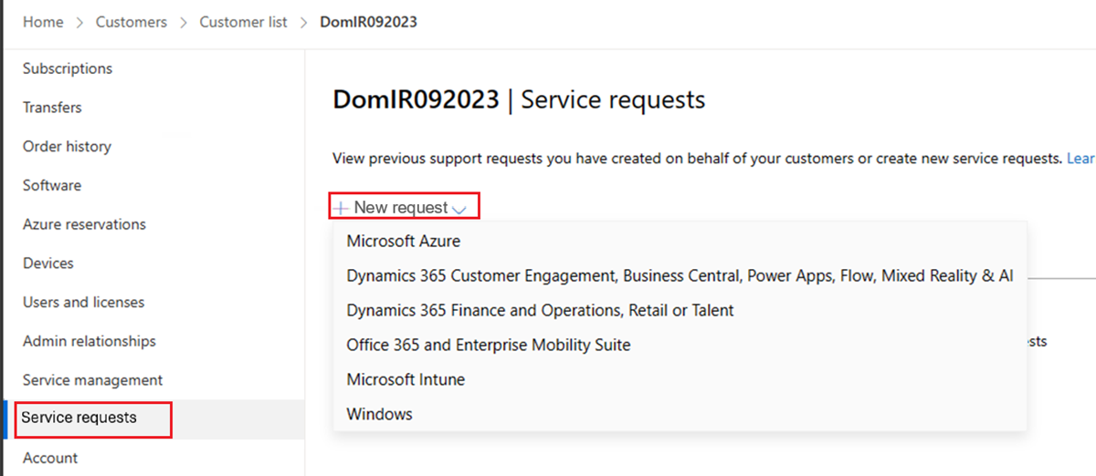The width and height of the screenshot is (1096, 476).
Task: Navigate to Customer list breadcrumb
Action: 243,22
